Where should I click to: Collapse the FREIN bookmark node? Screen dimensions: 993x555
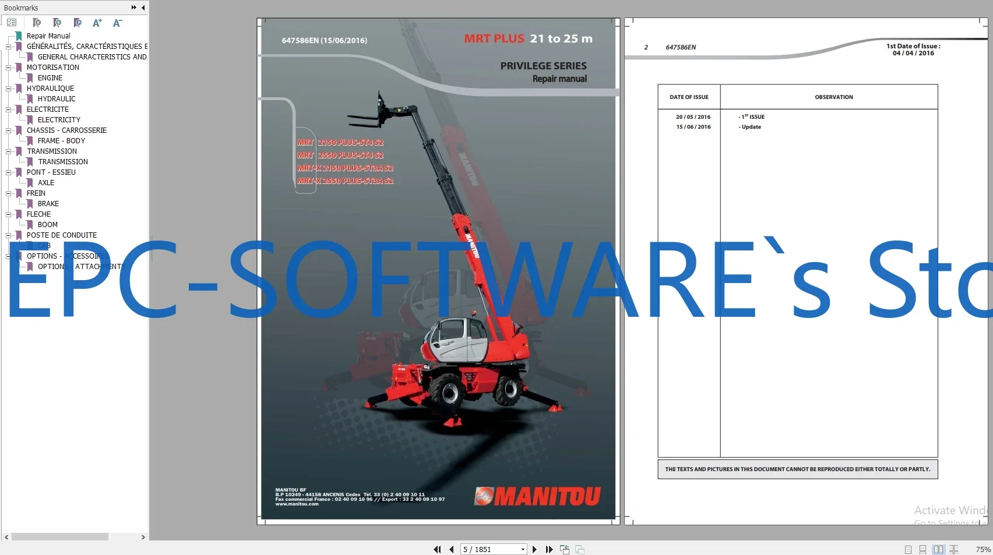[8, 193]
